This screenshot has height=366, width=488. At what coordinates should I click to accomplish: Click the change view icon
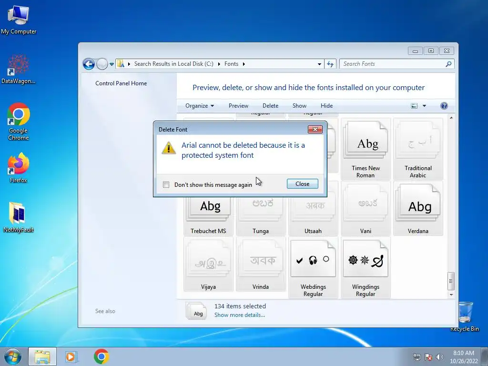pyautogui.click(x=414, y=106)
